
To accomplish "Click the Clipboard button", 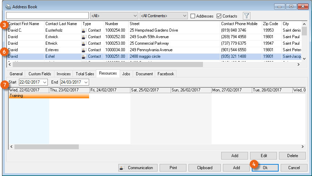I will [204, 168].
